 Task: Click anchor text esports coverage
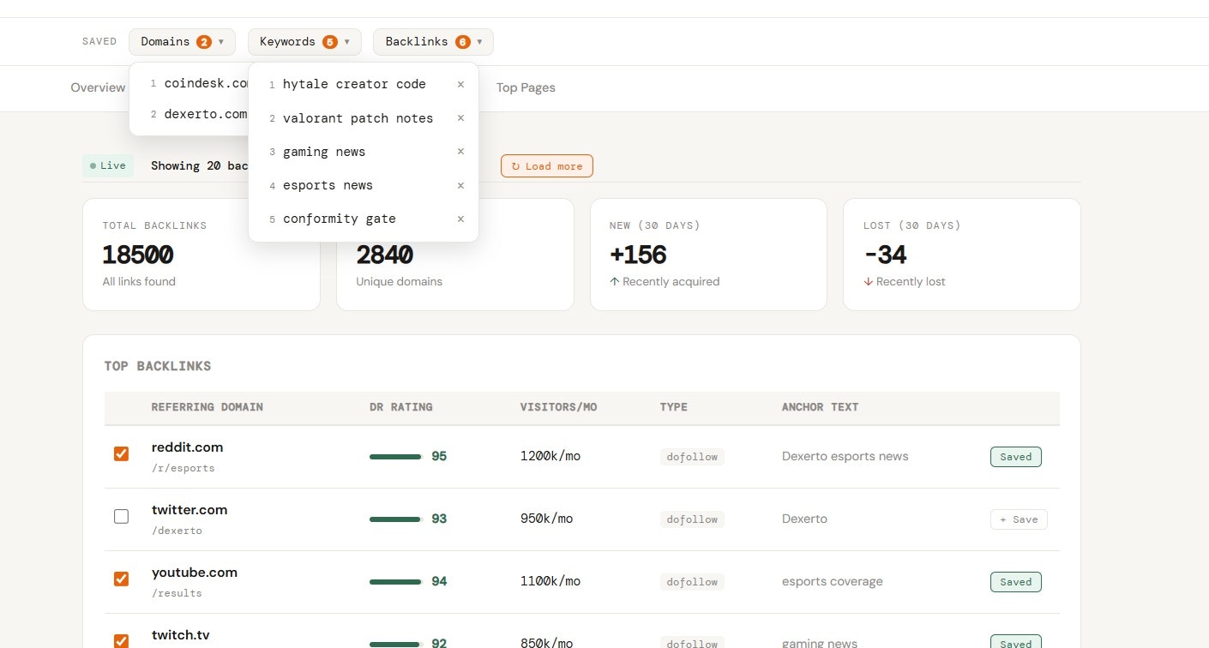833,581
